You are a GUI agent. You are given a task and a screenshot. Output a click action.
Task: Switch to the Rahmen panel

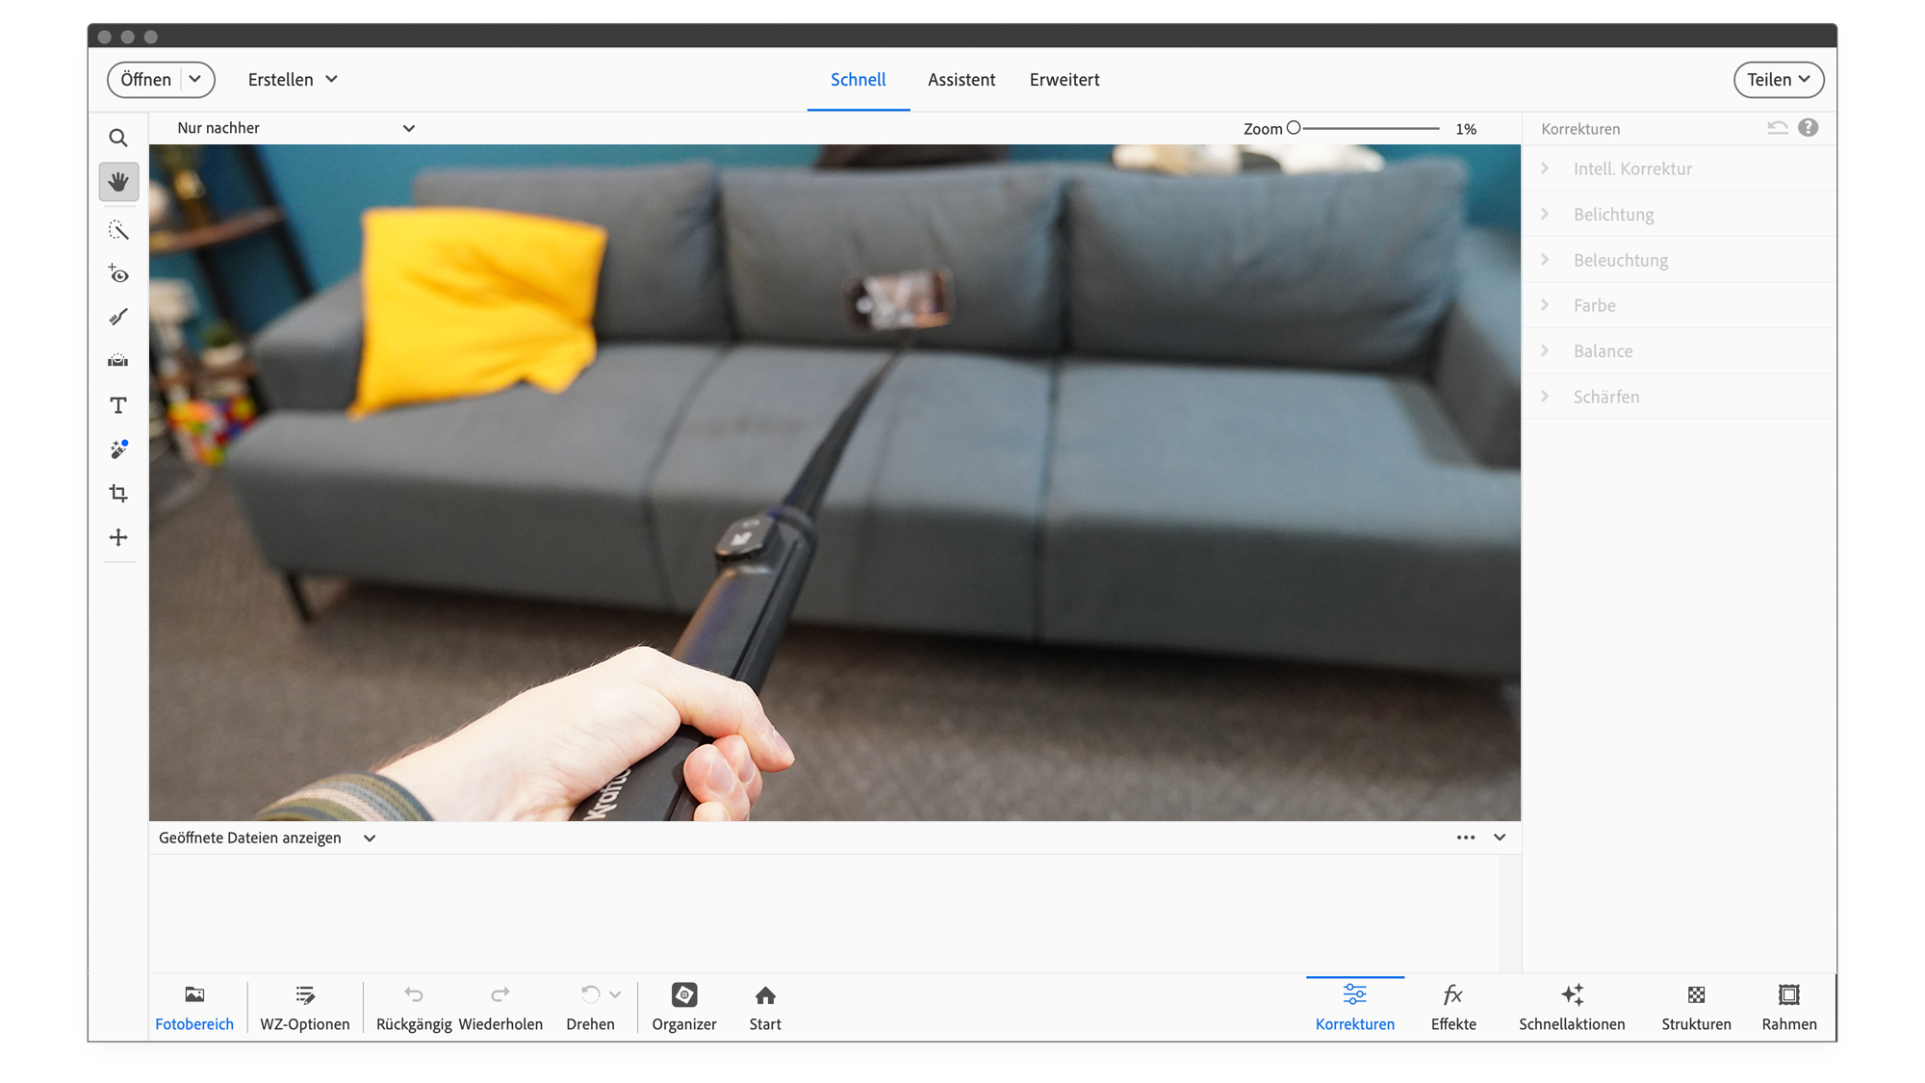pyautogui.click(x=1789, y=1007)
